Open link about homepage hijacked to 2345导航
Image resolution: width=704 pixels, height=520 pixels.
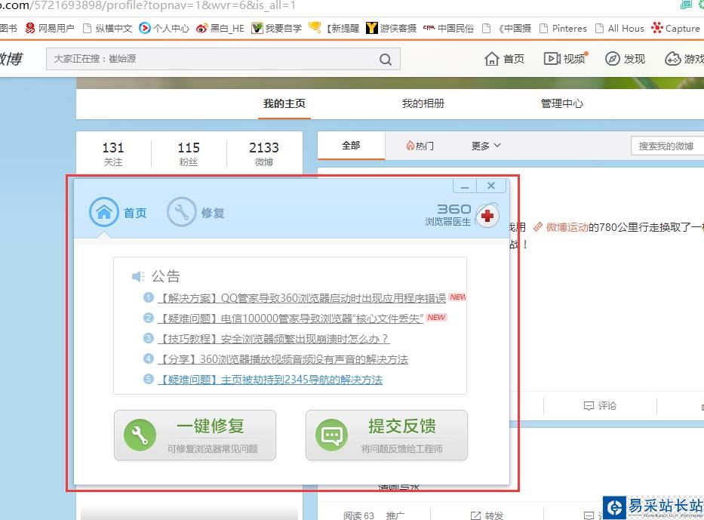tap(270, 380)
